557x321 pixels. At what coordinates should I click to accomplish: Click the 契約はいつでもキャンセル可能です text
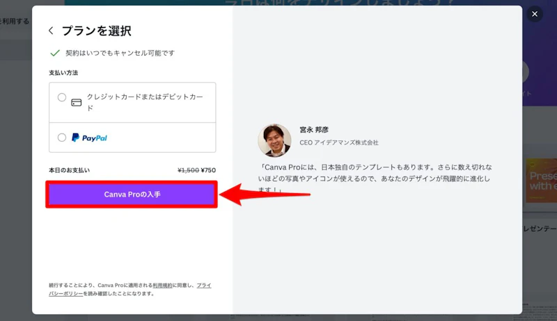point(120,53)
